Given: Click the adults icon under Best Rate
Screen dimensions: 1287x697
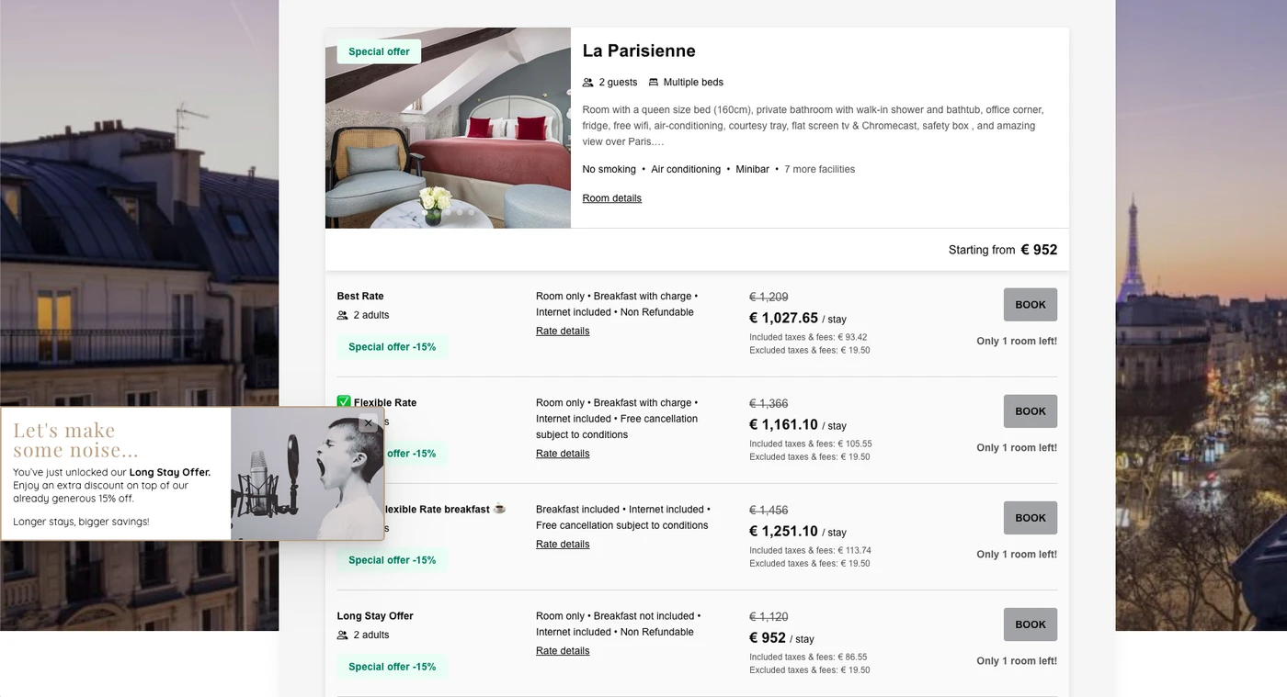Looking at the screenshot, I should tap(343, 315).
